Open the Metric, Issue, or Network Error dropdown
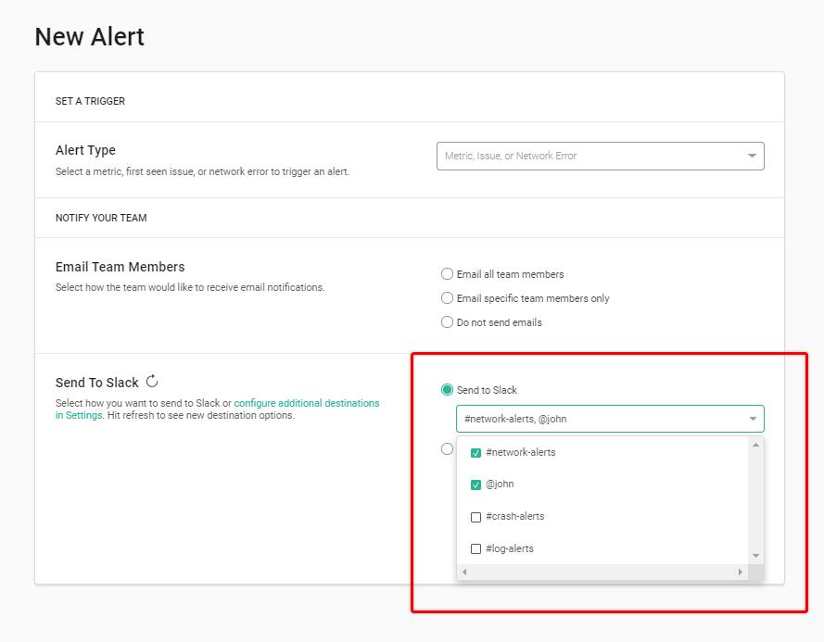 [x=600, y=156]
